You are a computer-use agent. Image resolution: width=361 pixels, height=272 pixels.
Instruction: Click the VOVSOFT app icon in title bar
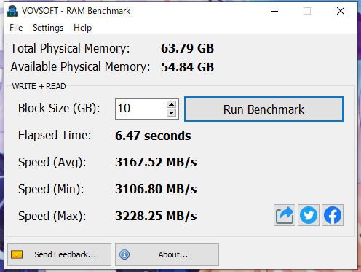(x=12, y=11)
